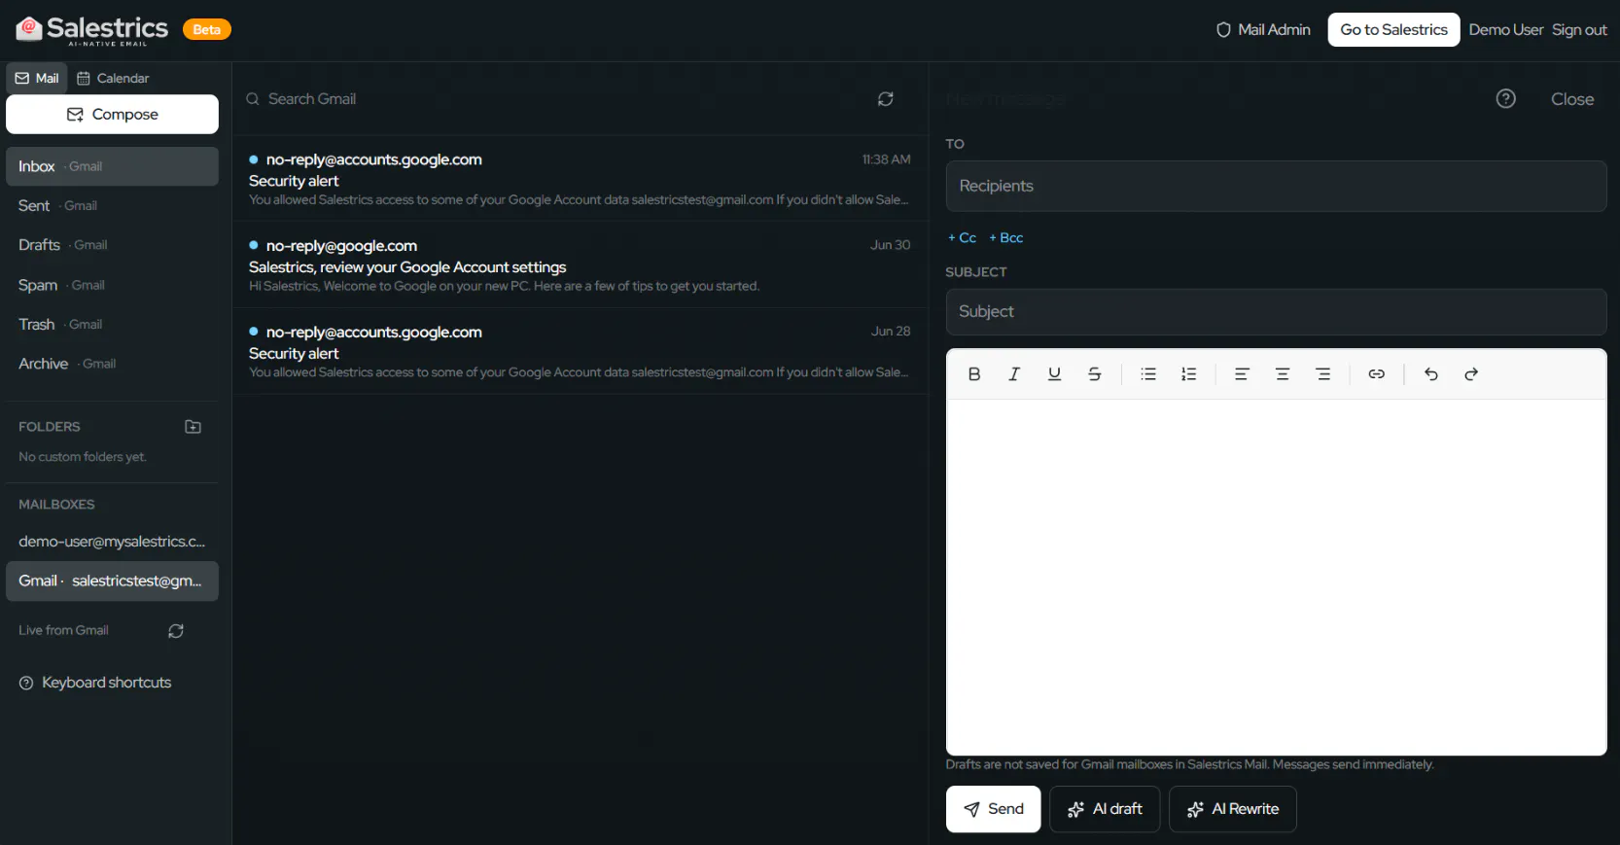Redo the last edit in the editor
1620x845 pixels.
point(1471,374)
